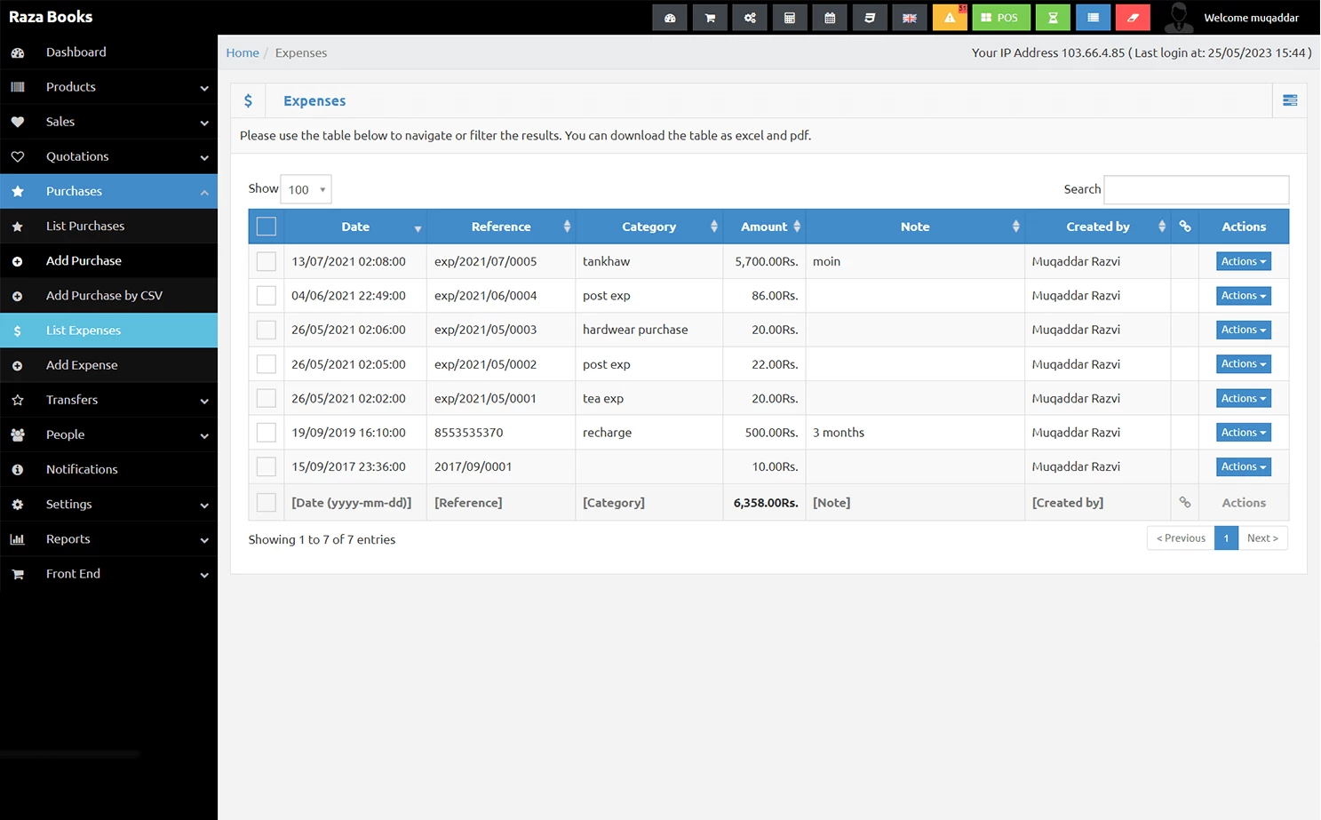
Task: View alerts via the orange warning icon
Action: click(x=950, y=17)
